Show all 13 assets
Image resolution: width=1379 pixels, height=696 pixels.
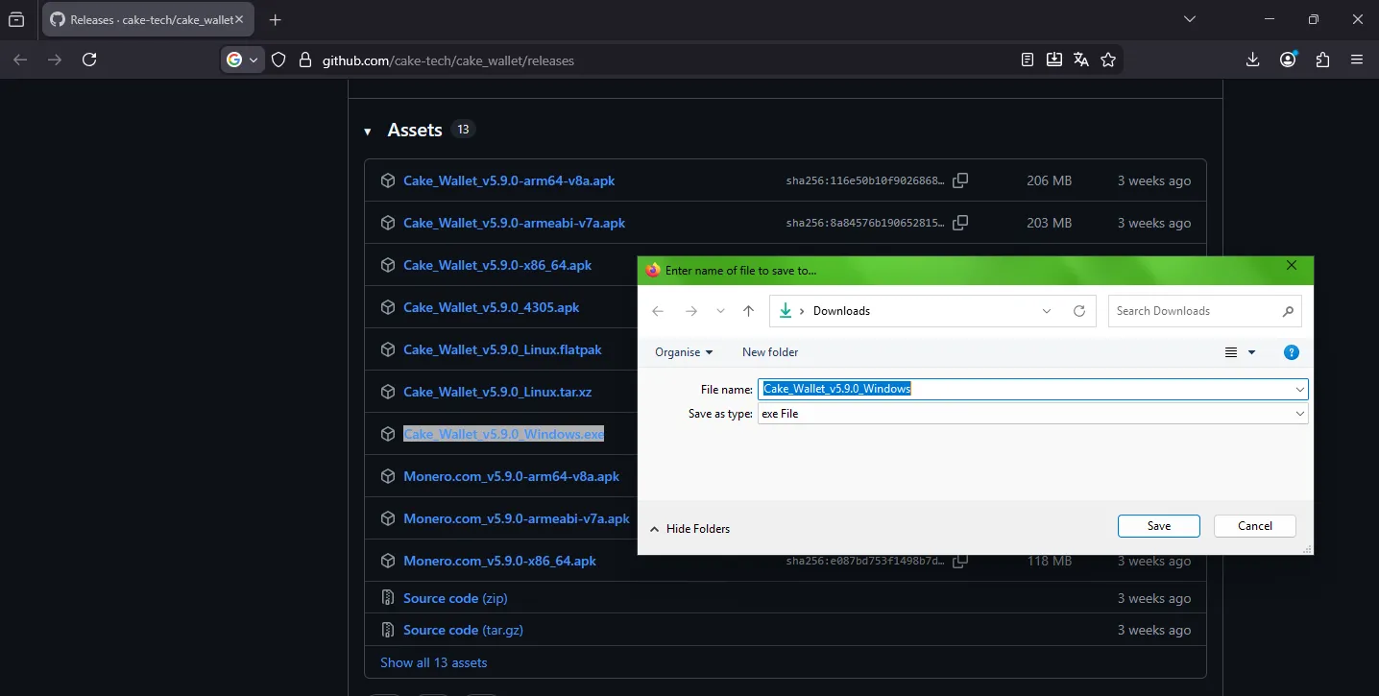click(433, 662)
